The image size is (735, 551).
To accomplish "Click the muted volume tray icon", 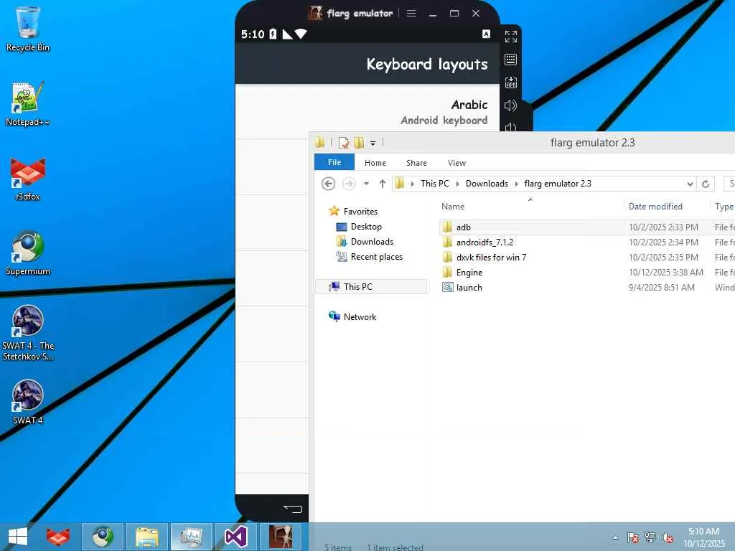I will point(668,537).
